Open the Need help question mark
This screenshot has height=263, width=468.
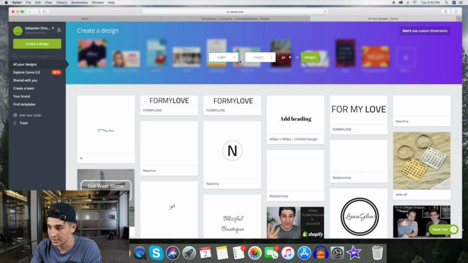click(x=453, y=229)
